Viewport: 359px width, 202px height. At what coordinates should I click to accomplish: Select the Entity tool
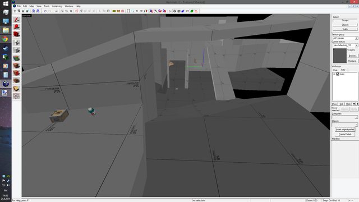[x=16, y=43]
